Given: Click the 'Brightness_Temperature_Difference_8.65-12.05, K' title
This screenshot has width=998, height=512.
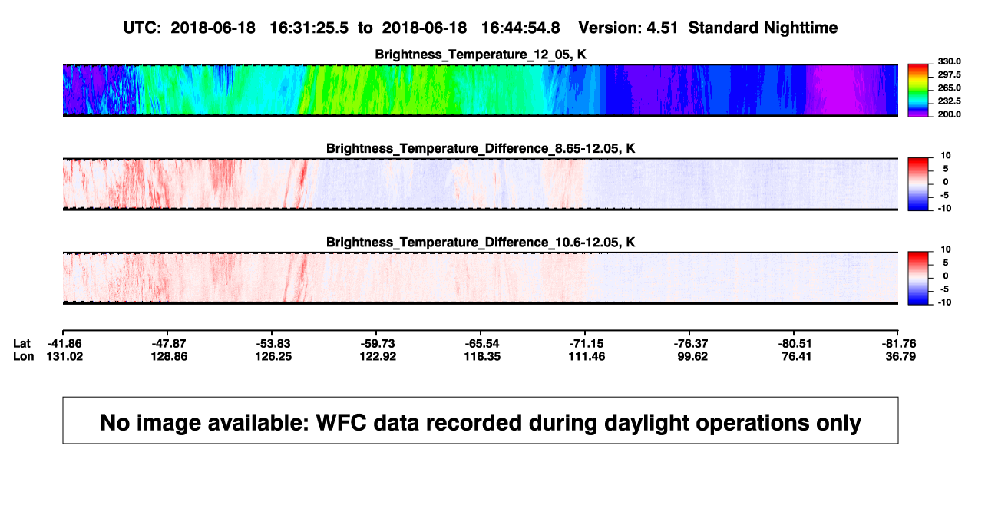Looking at the screenshot, I should (481, 148).
